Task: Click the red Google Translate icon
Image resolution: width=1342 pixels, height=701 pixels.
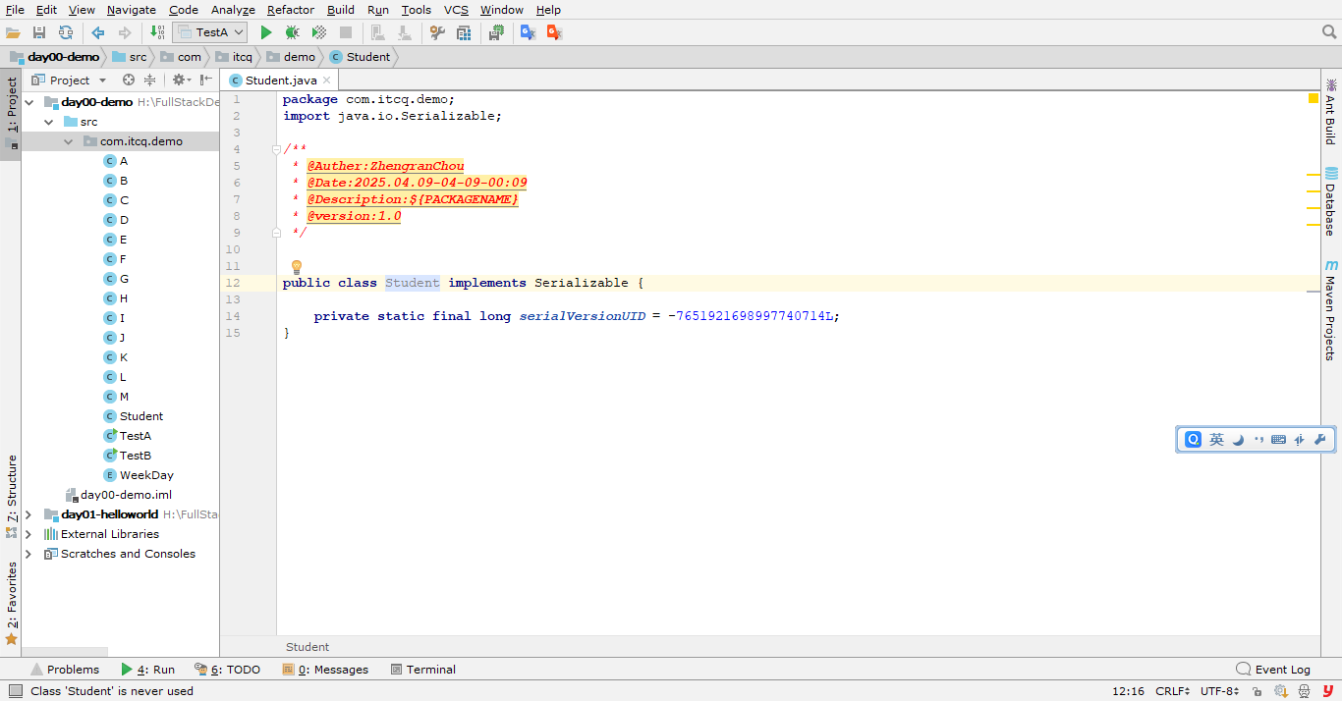Action: point(554,32)
